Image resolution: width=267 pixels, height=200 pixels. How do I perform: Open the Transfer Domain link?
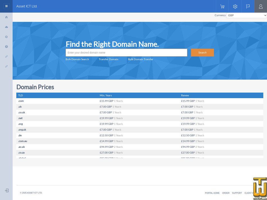[108, 59]
